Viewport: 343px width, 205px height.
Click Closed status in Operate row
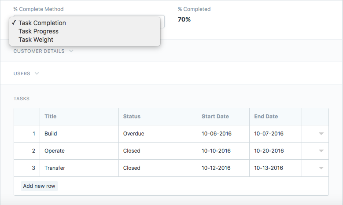point(132,151)
